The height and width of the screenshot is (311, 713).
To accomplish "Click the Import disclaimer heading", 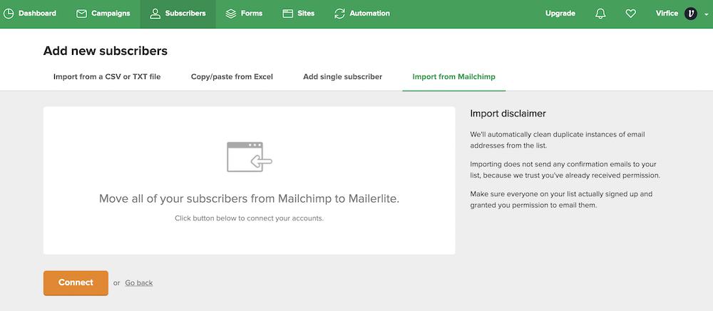I will click(x=508, y=113).
